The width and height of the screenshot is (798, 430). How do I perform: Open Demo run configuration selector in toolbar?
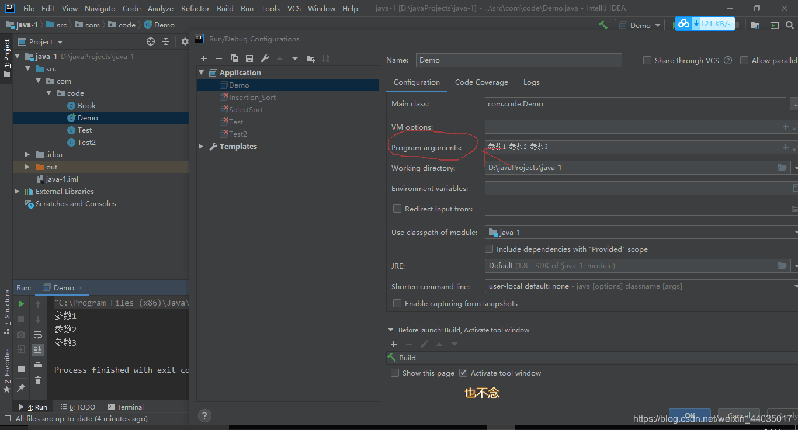tap(640, 25)
